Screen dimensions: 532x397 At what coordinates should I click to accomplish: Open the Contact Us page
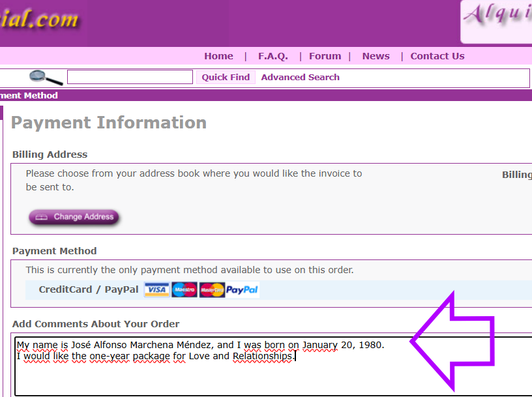click(x=437, y=56)
